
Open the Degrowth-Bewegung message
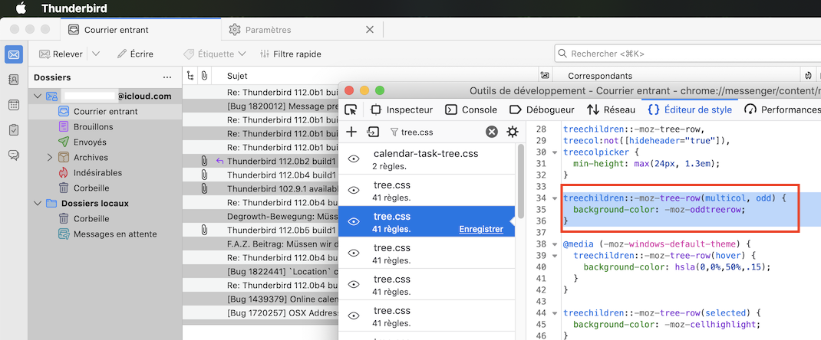click(261, 216)
